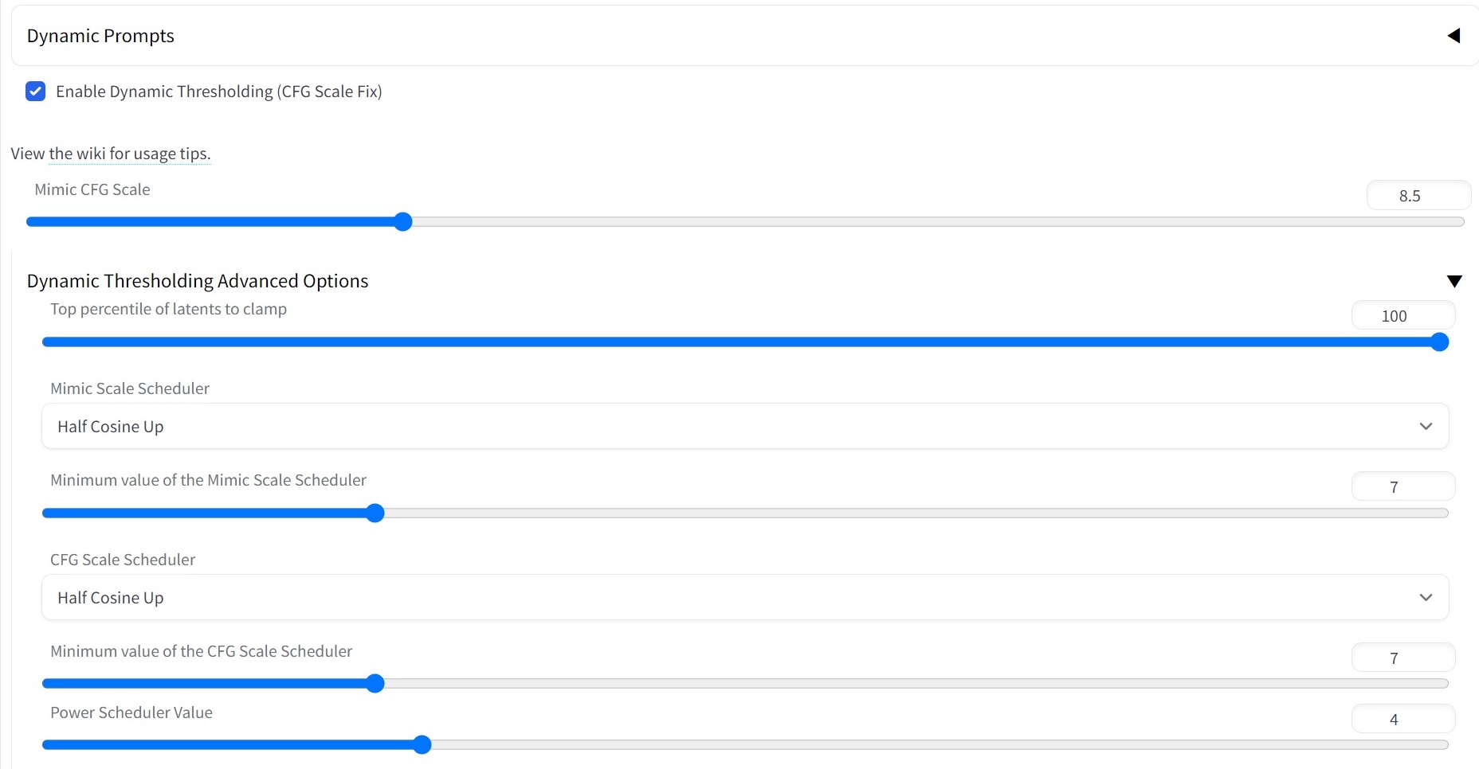Click the Dynamic Prompts header title
Image resolution: width=1479 pixels, height=769 pixels.
100,36
